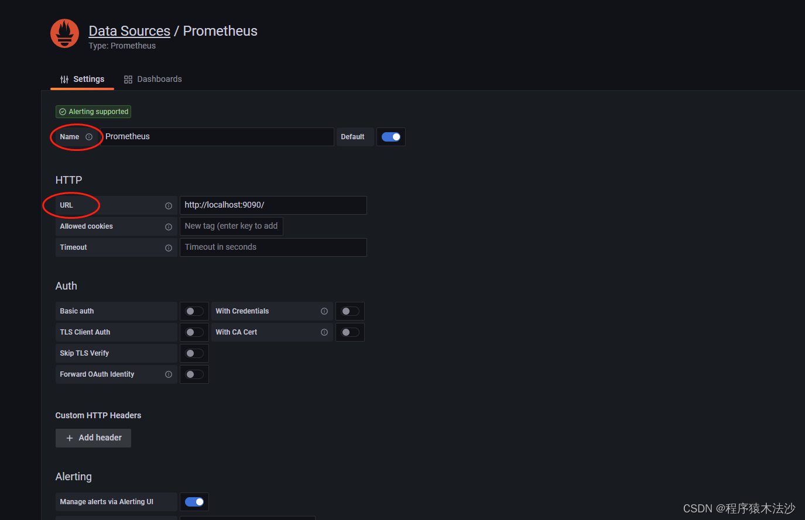Click the Prometheus flame logo icon

pyautogui.click(x=64, y=33)
